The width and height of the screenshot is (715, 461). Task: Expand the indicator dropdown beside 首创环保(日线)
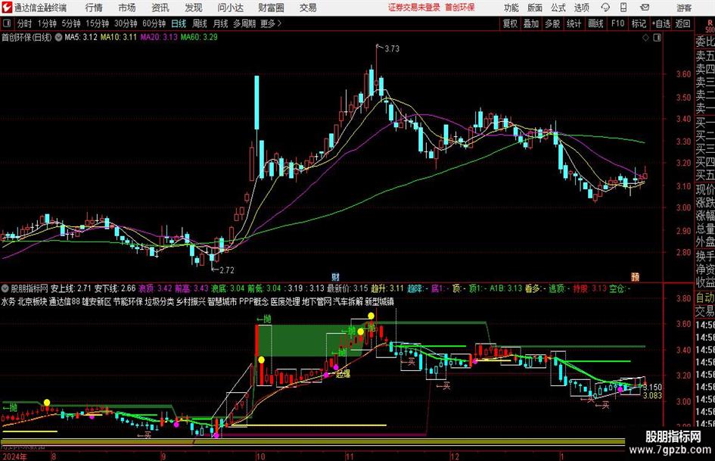point(58,37)
